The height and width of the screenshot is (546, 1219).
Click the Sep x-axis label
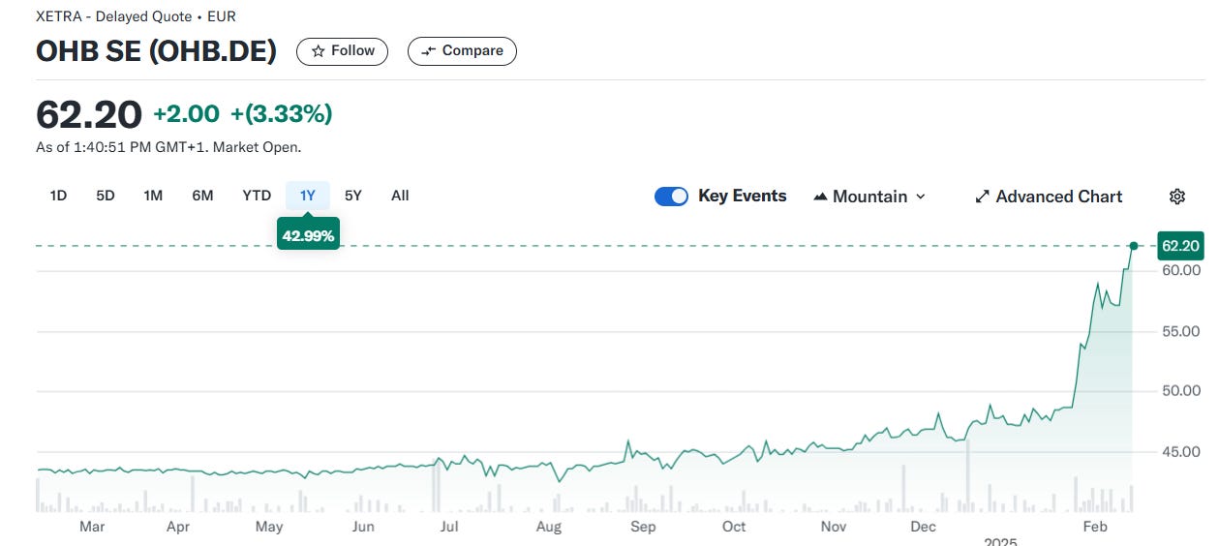click(x=643, y=527)
